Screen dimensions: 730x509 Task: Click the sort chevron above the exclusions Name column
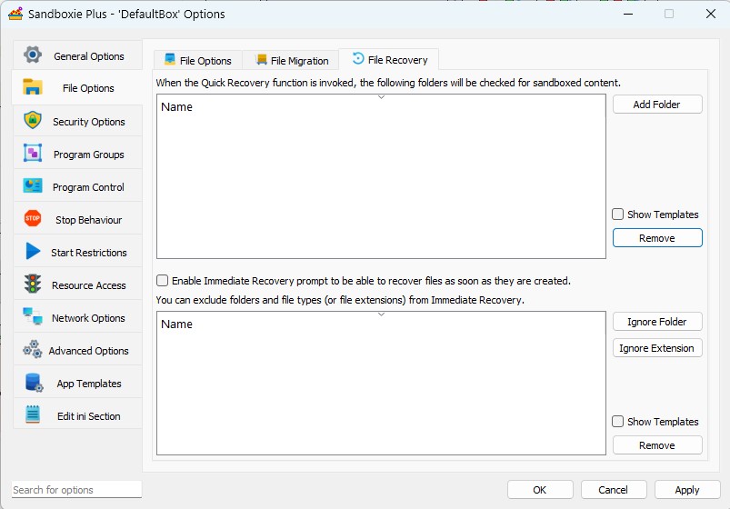pos(381,314)
